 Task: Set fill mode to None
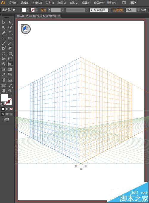click(x=11, y=109)
